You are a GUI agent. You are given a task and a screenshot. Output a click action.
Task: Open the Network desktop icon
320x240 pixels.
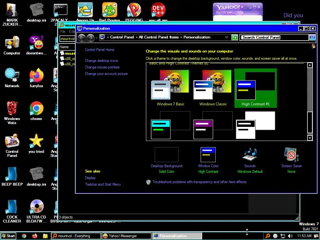(x=12, y=78)
